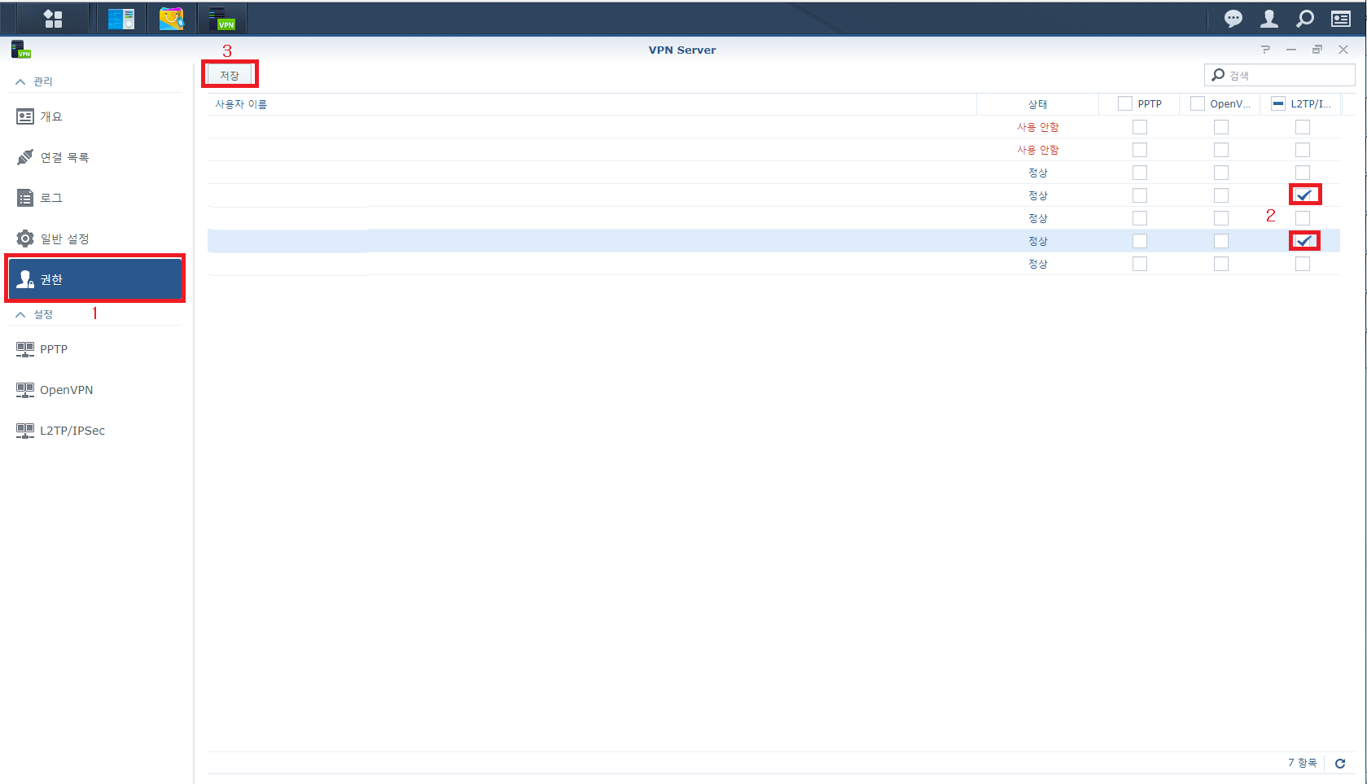
Task: Open the notifications chat bubble icon
Action: point(1233,18)
